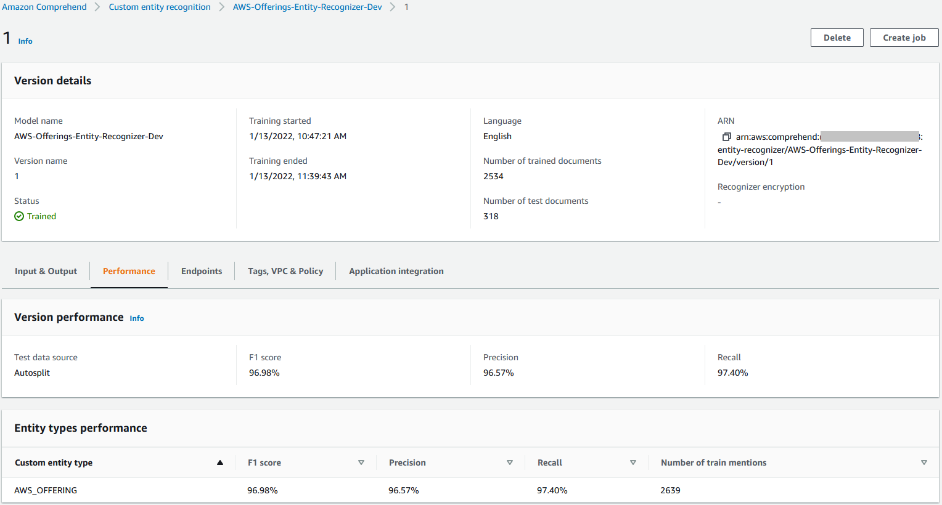
Task: Click training ended time 11:39:43 AM
Action: click(x=298, y=176)
